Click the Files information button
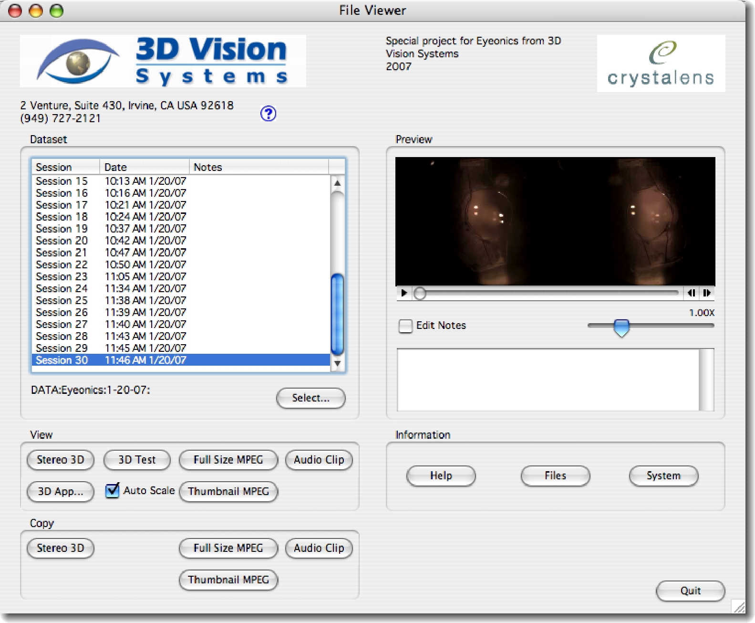 pos(555,476)
